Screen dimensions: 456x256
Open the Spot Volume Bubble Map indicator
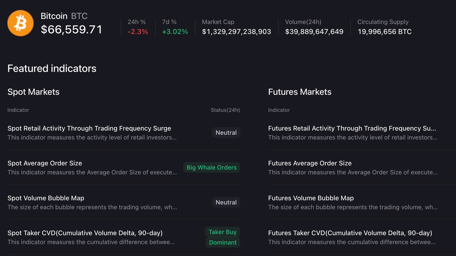tap(46, 198)
